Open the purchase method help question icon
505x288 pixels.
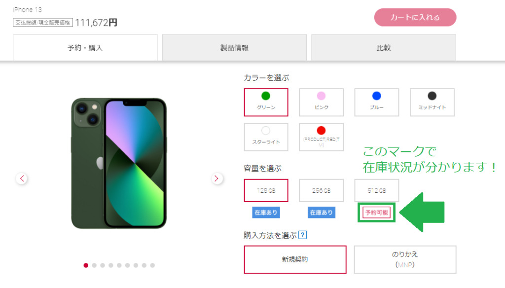[x=302, y=235]
